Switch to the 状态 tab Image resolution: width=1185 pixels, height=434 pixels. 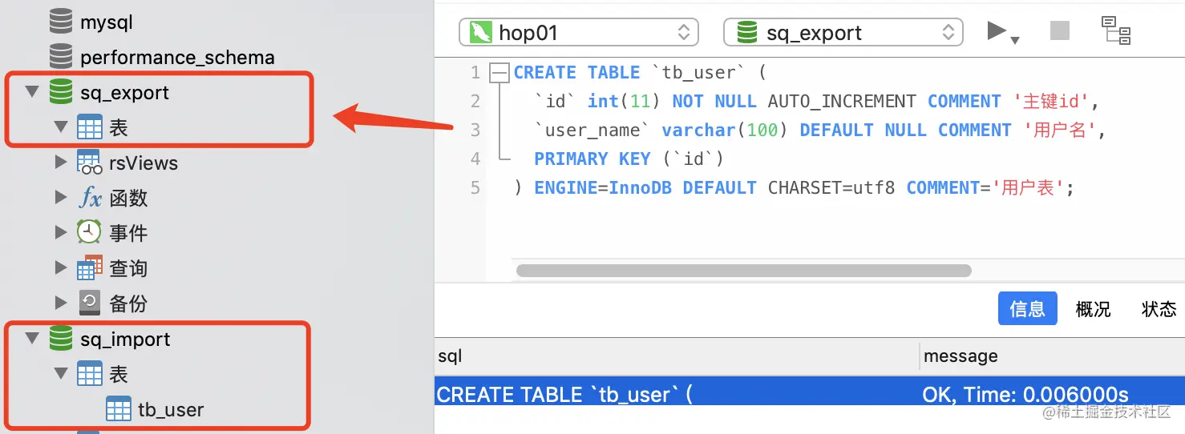click(1159, 309)
